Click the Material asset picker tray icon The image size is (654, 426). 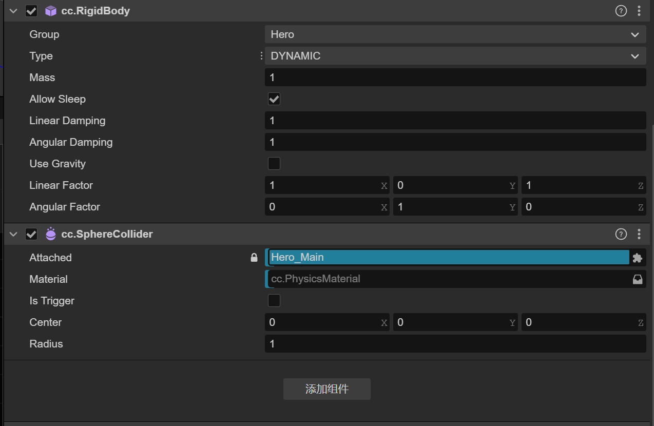click(637, 279)
